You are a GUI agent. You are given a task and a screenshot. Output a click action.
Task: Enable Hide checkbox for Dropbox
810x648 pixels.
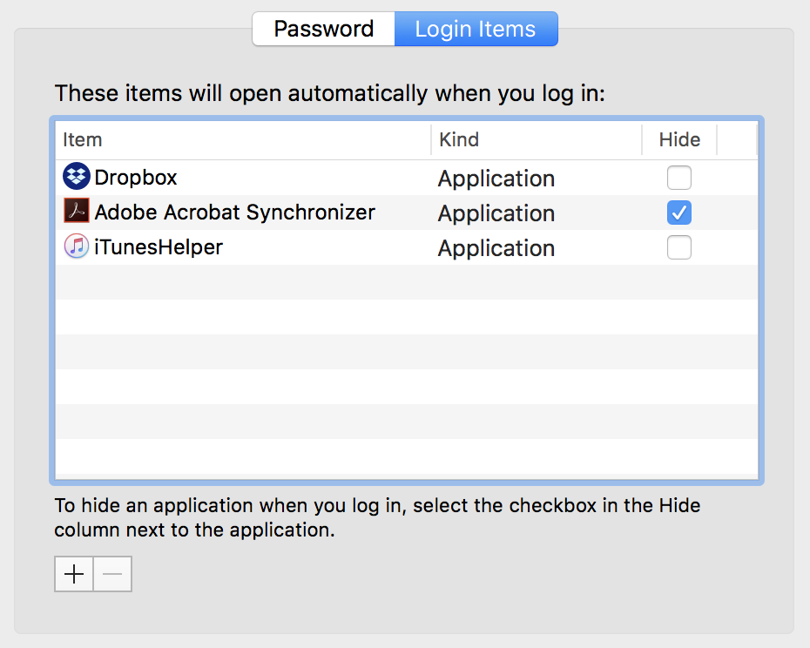(x=679, y=178)
